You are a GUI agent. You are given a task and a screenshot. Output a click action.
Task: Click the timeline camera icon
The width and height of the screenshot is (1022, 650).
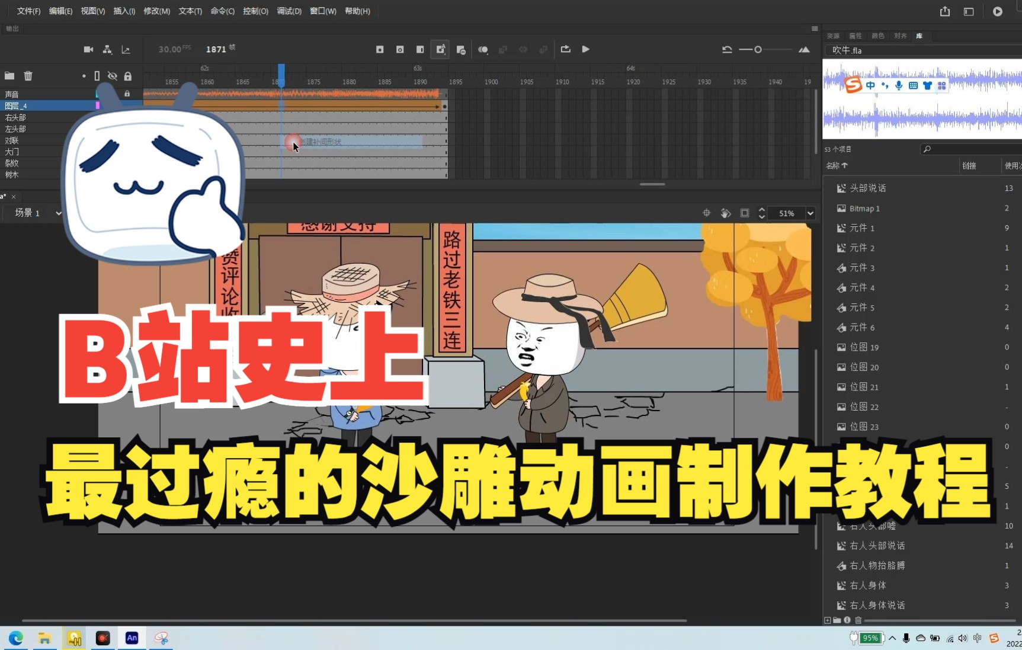[x=88, y=49]
